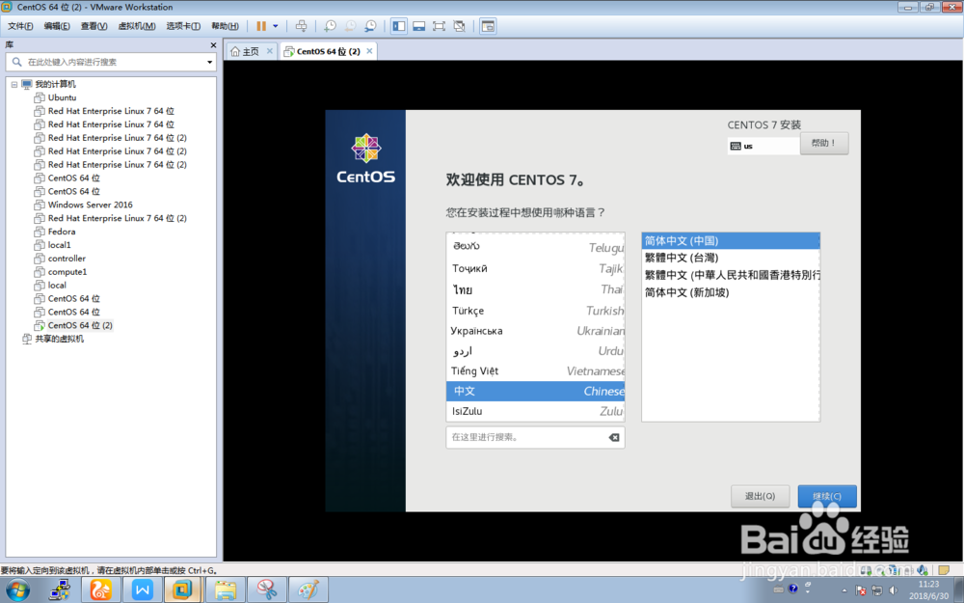Open dropdown arrow beside the pause button
The height and width of the screenshot is (603, 964).
pos(276,26)
